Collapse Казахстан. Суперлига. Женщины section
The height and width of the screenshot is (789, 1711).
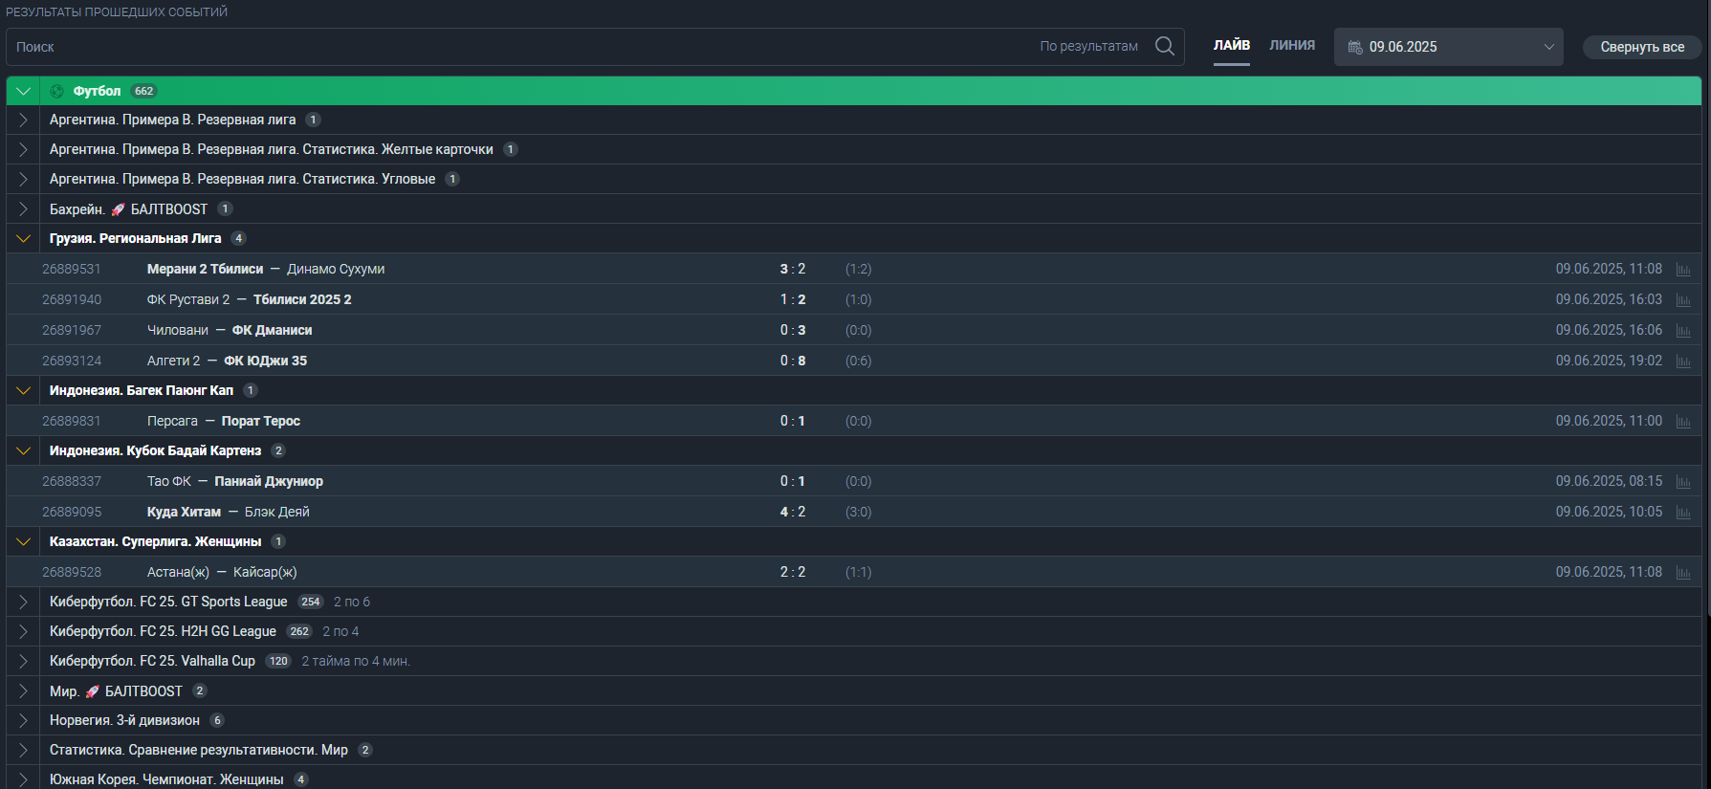click(23, 541)
